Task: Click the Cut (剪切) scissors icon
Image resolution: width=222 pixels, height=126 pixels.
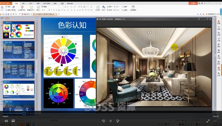Action: click(x=6, y=7)
